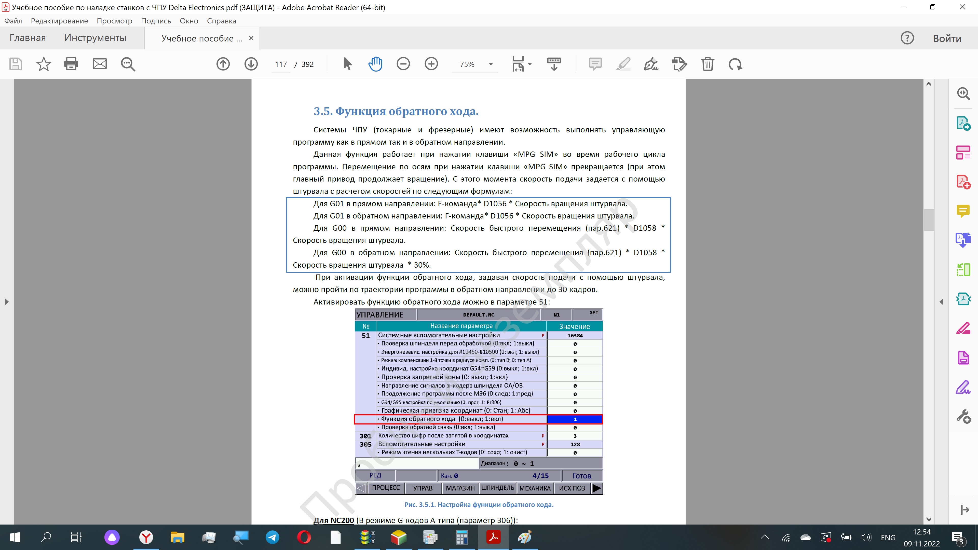
Task: Open the zoom level 75% dropdown
Action: [491, 64]
